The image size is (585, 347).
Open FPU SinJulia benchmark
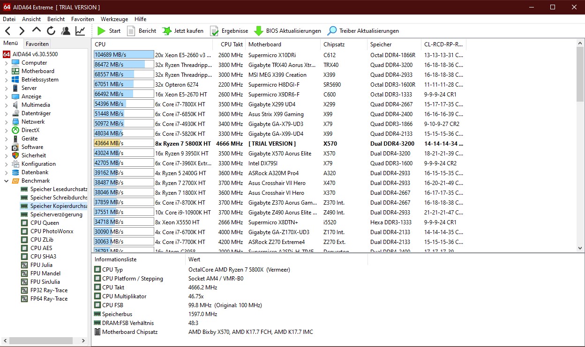(41, 282)
